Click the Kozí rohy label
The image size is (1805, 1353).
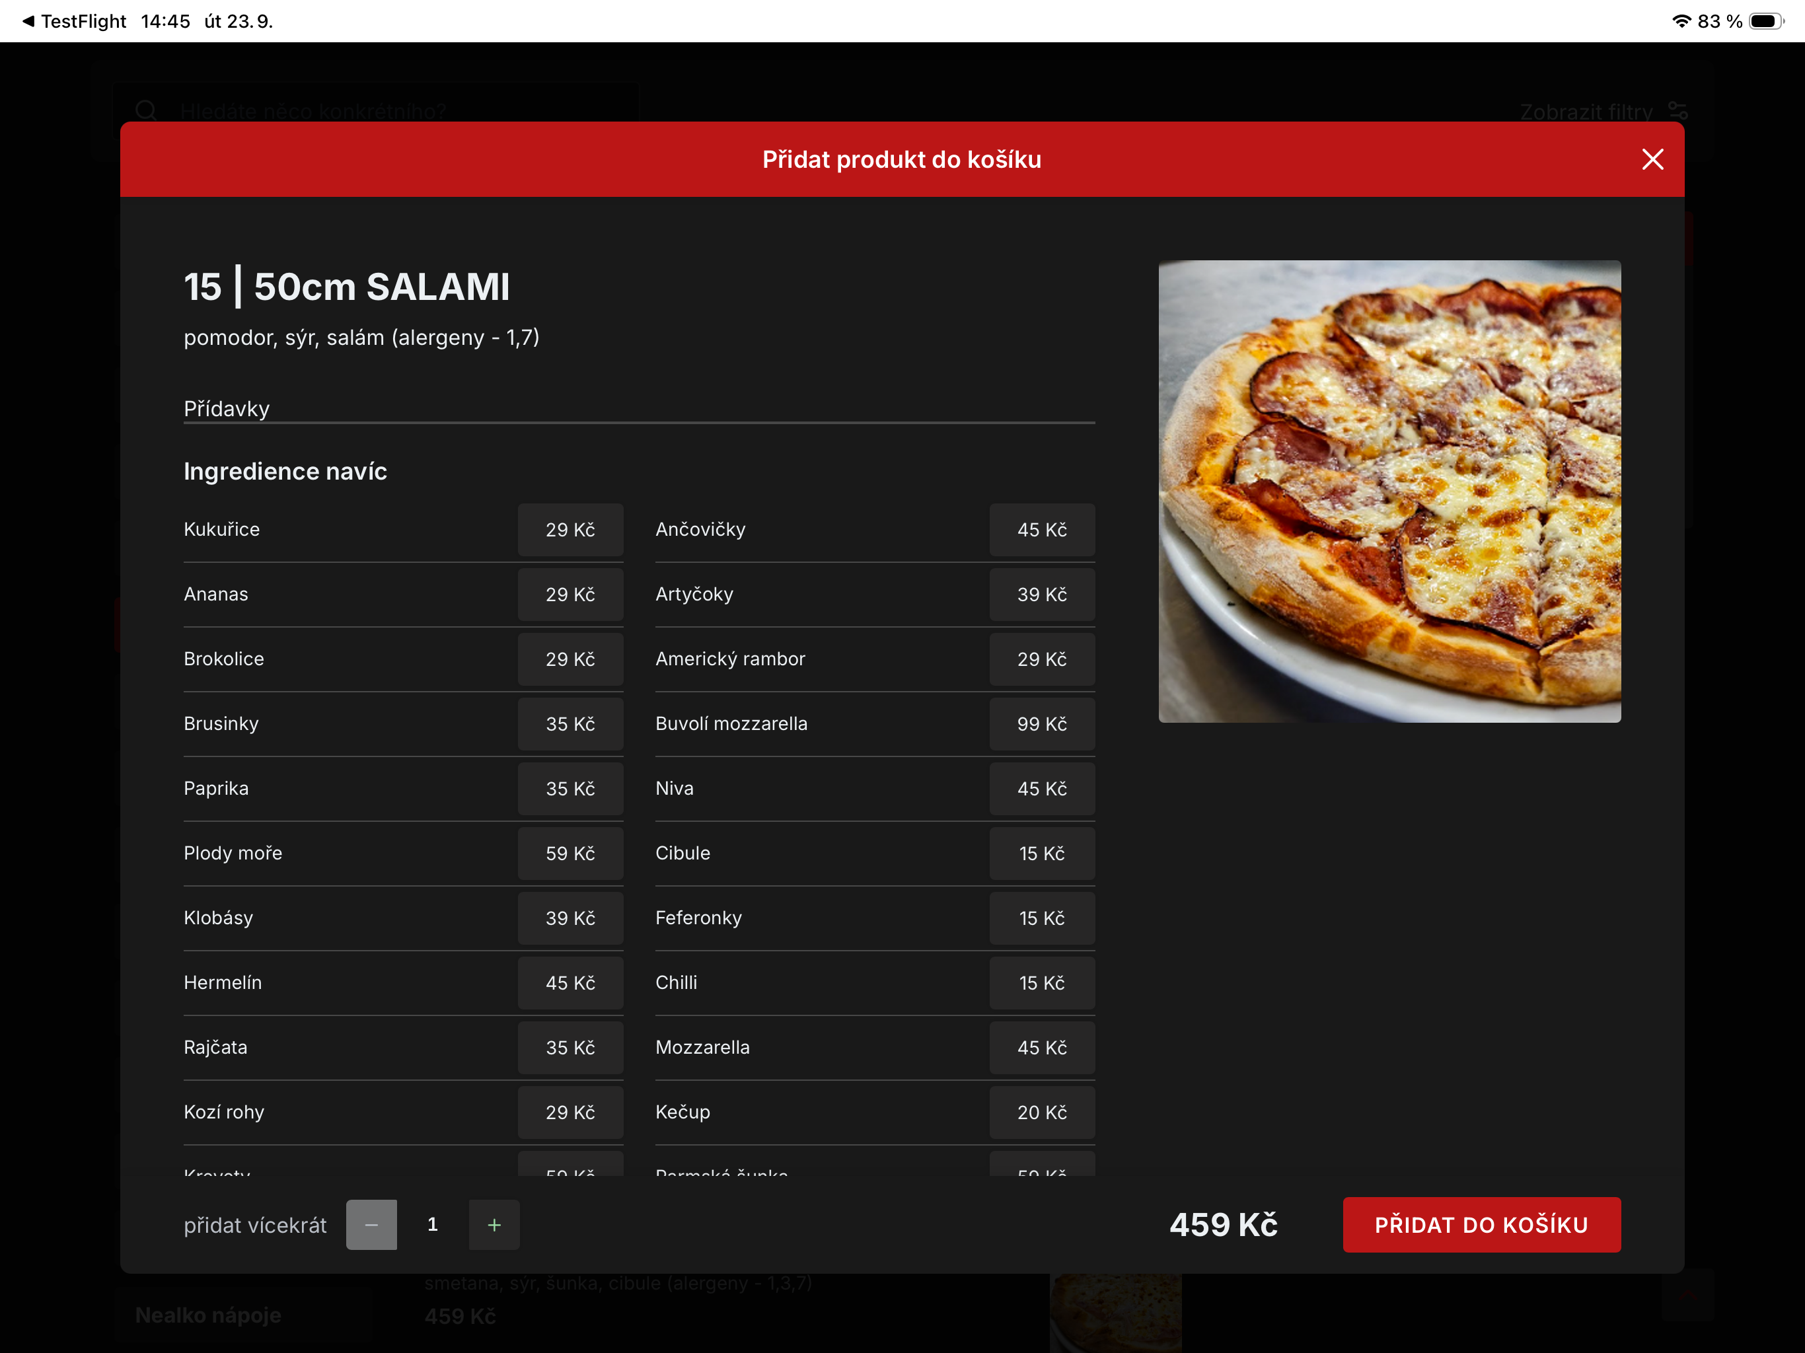[x=223, y=1113]
